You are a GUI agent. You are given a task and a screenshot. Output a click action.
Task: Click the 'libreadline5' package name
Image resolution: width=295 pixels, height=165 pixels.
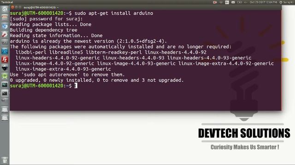coord(66,52)
